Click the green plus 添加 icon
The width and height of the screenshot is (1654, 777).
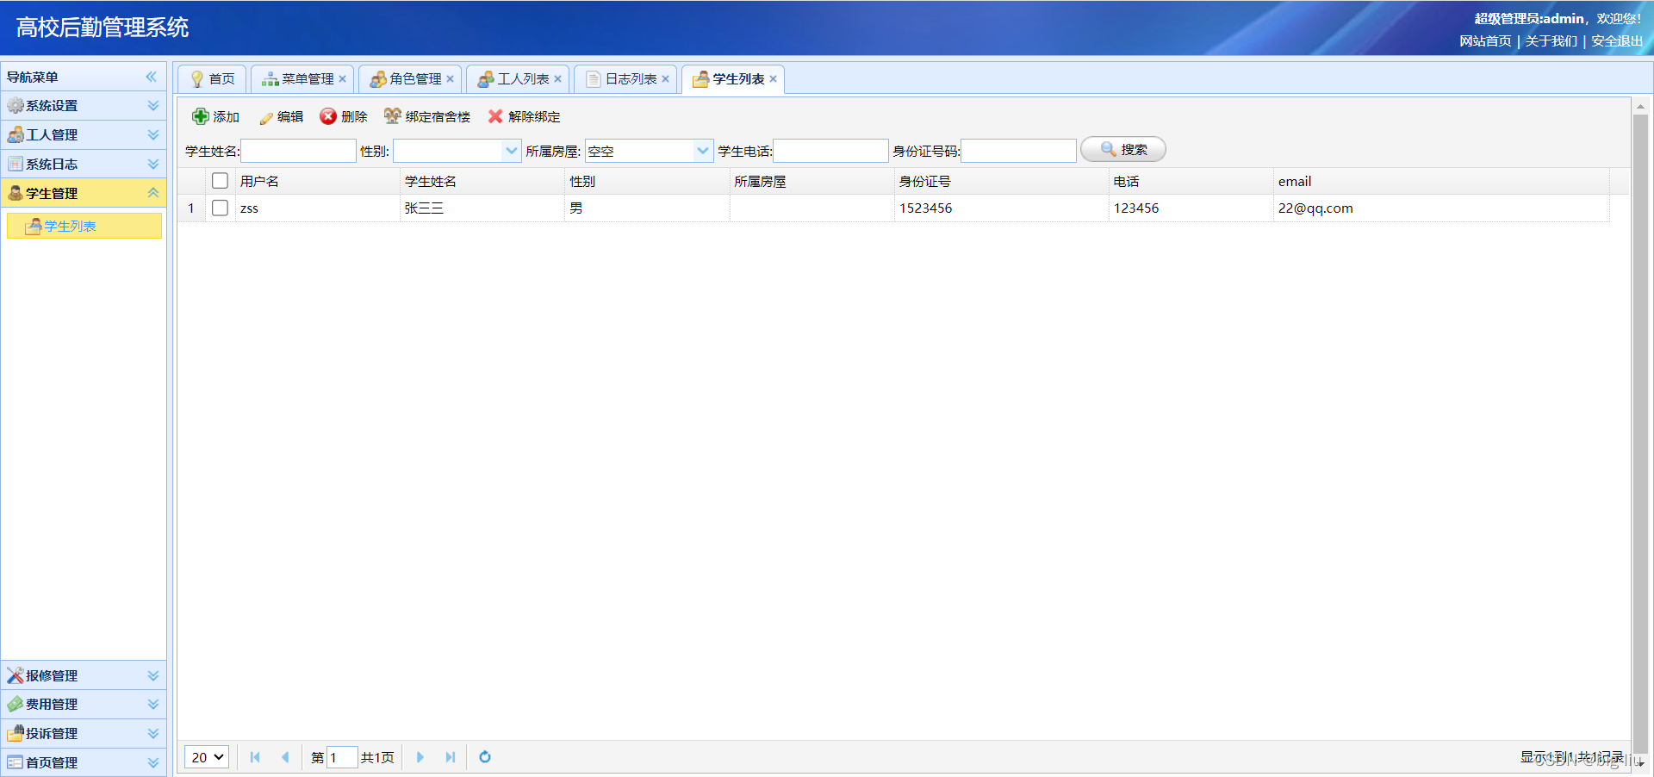click(200, 116)
